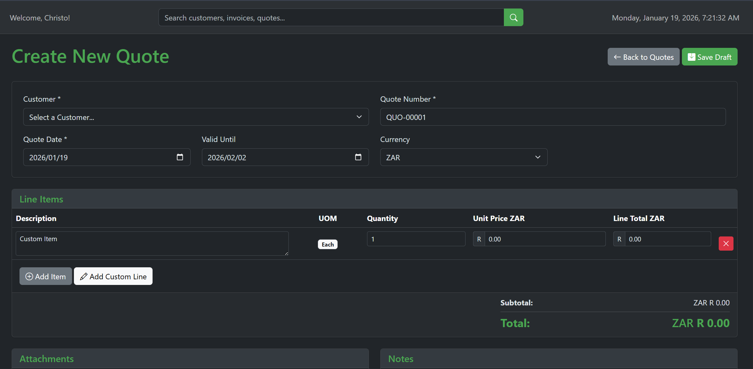
Task: Click the green search magnifier icon
Action: [513, 18]
